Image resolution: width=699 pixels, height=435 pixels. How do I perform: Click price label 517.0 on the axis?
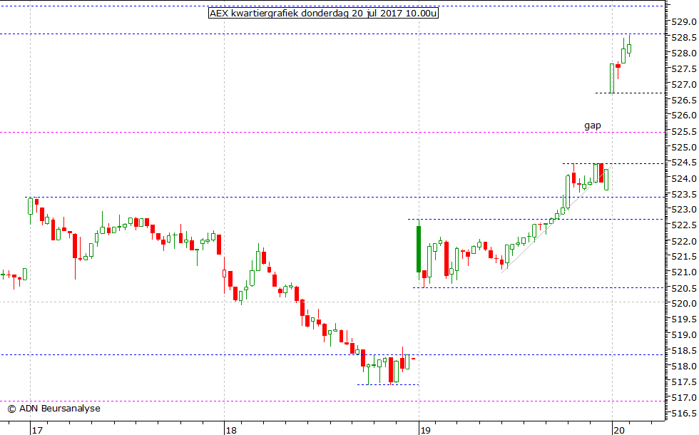point(684,398)
